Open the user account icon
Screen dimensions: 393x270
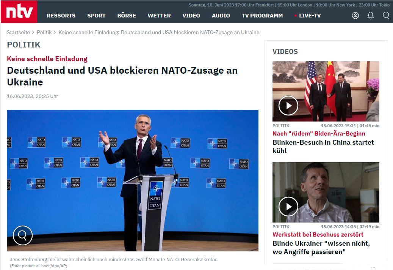tap(355, 16)
